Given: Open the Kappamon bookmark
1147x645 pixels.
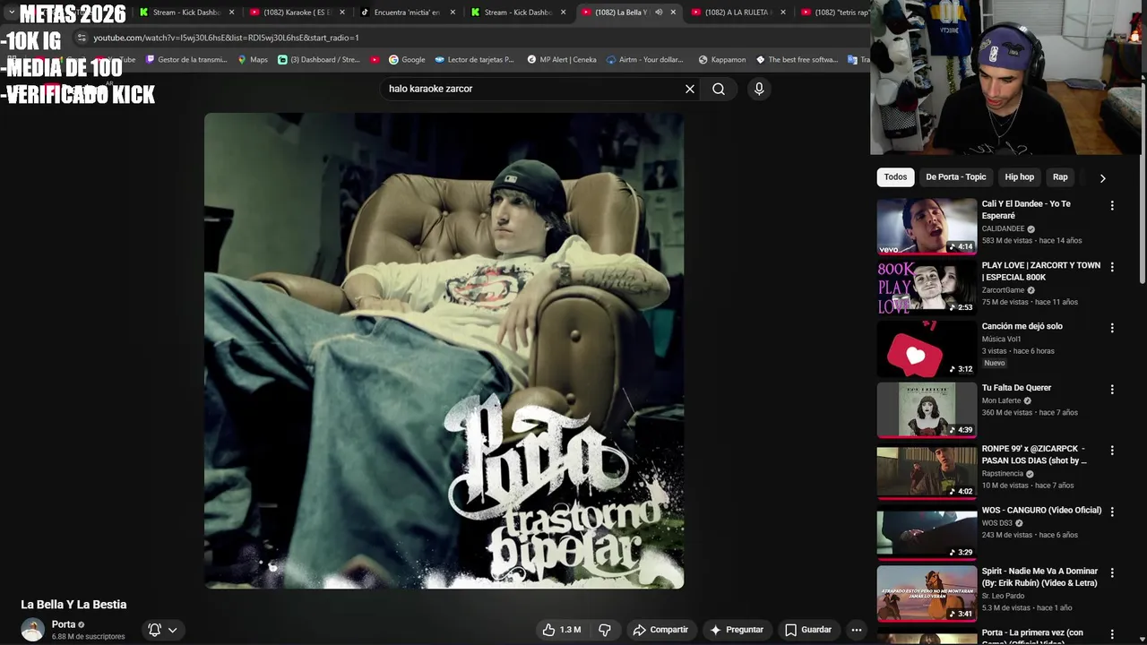Looking at the screenshot, I should (x=721, y=60).
